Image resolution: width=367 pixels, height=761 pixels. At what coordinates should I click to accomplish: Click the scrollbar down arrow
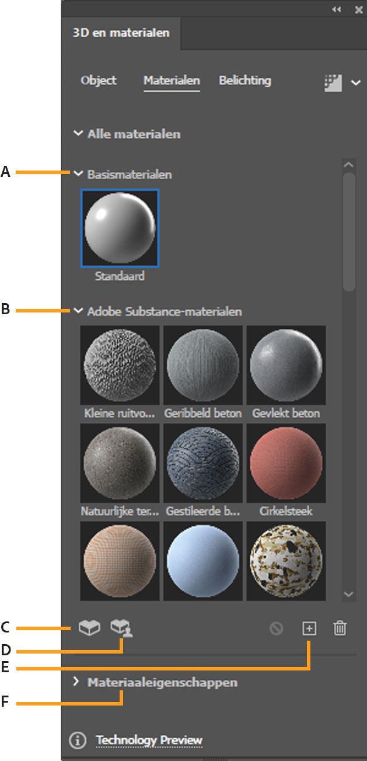point(349,595)
